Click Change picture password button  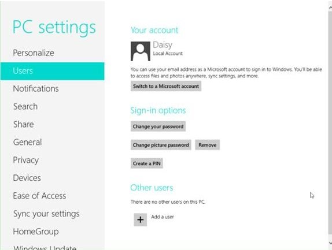click(x=161, y=145)
